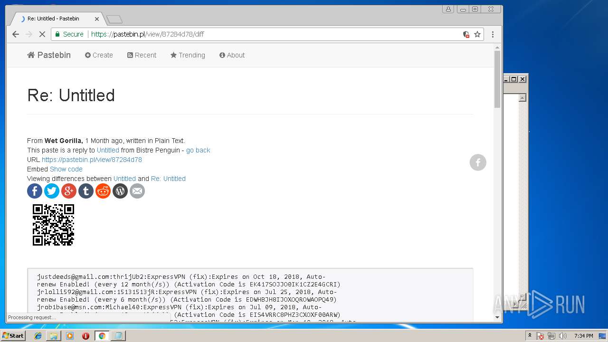Close the Re: Untitled - Pastebin tab
608x342 pixels.
click(97, 19)
